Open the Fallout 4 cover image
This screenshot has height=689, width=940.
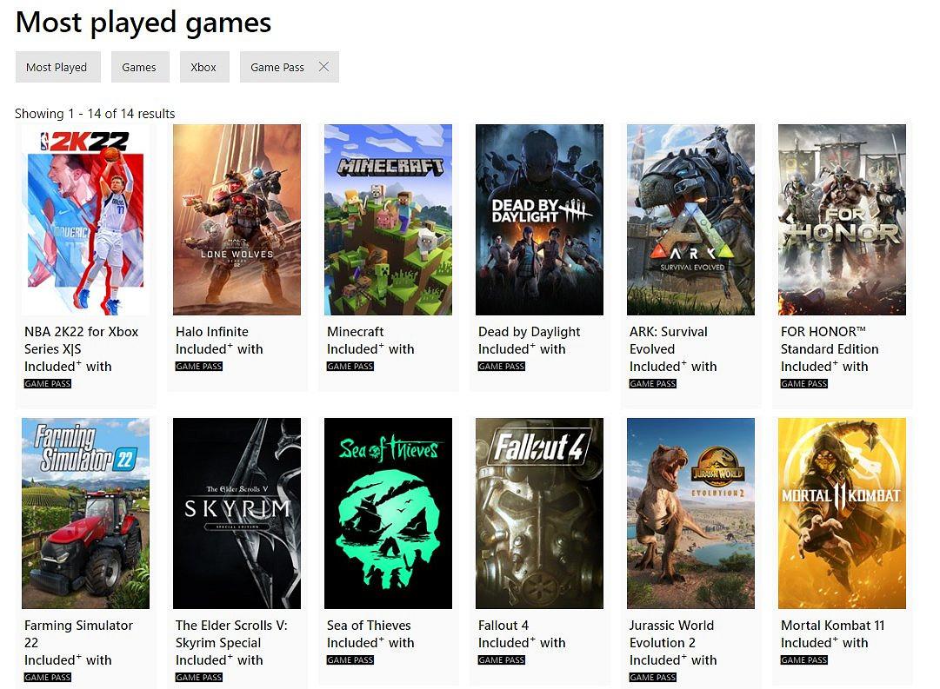coord(539,513)
